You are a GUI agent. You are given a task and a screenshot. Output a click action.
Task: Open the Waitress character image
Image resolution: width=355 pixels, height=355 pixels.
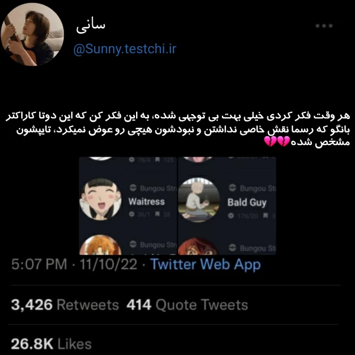(x=101, y=199)
